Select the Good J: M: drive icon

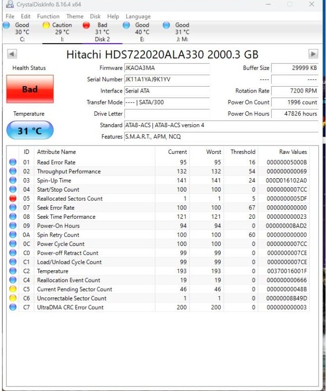tap(167, 25)
